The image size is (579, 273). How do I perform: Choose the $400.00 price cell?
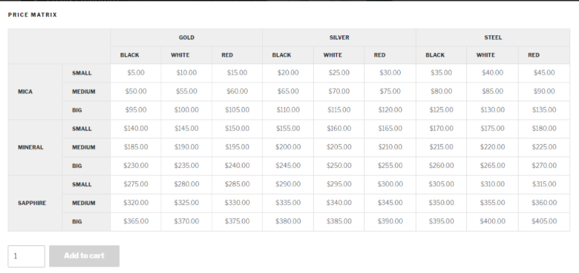tap(492, 221)
